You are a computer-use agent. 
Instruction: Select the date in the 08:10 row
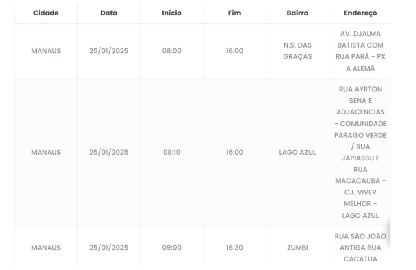pos(109,153)
